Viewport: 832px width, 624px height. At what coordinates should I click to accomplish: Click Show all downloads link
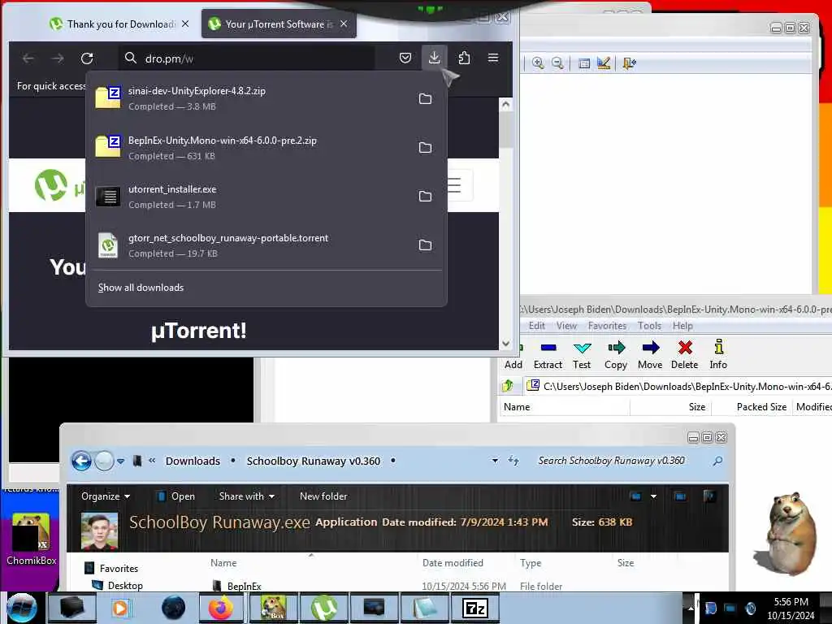[x=141, y=288]
